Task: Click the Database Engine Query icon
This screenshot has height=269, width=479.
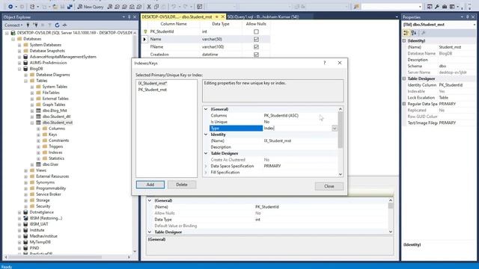Action: pos(110,7)
